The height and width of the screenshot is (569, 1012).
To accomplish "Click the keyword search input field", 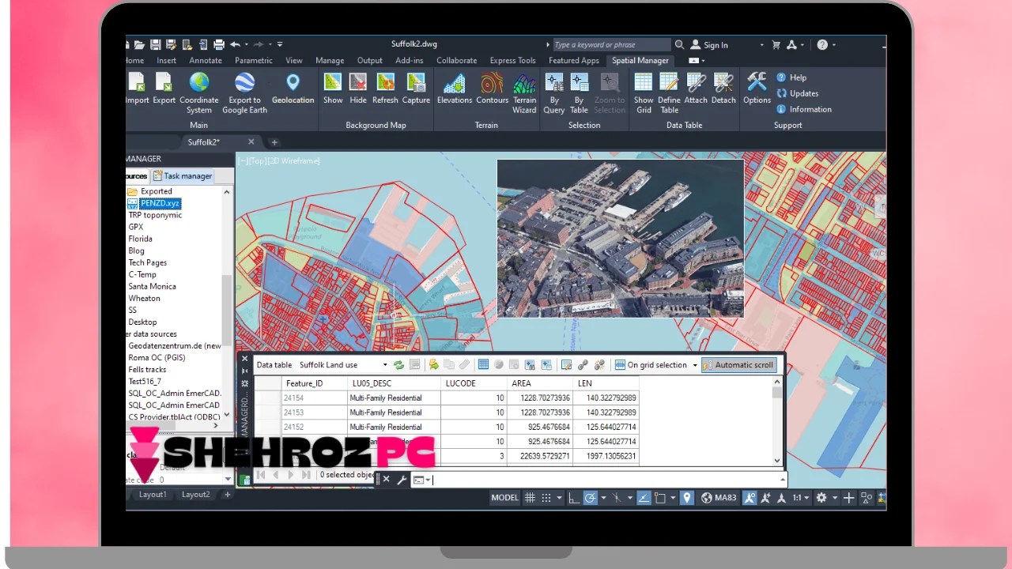I will point(611,45).
